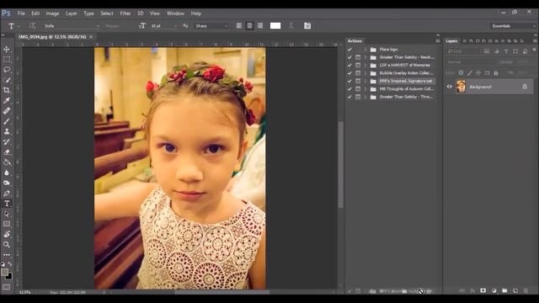Click the Create warped text icon
The height and width of the screenshot is (303, 539).
point(291,26)
